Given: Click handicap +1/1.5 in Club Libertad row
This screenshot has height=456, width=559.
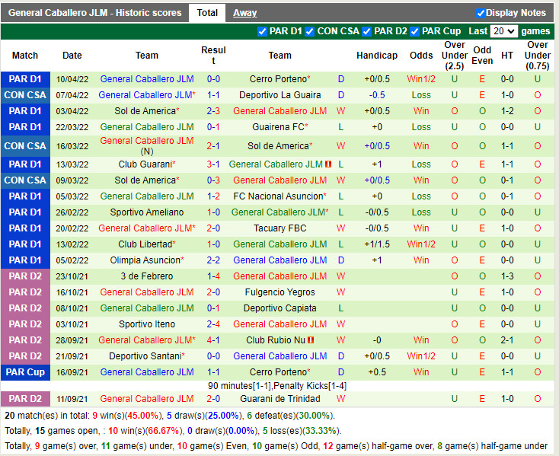Looking at the screenshot, I should [x=377, y=244].
